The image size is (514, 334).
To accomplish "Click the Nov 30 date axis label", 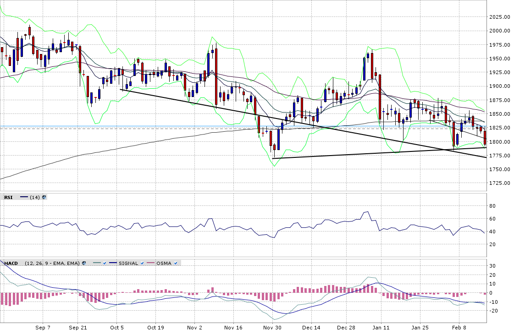I will click(x=272, y=328).
